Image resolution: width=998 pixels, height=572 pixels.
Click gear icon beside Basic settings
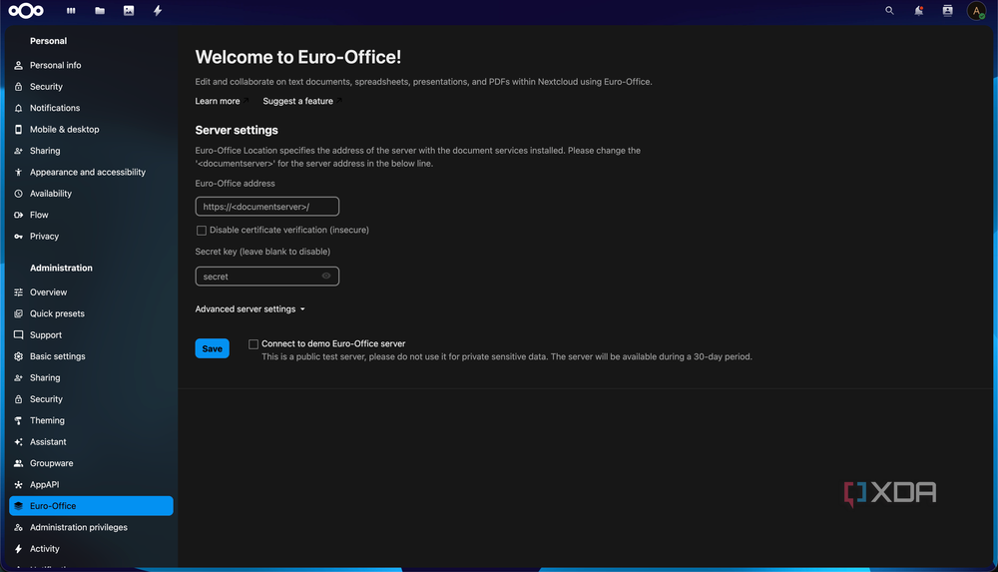(18, 356)
